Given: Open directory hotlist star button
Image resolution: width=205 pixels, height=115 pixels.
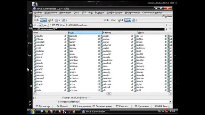Looking at the screenshot, I should pyautogui.click(x=167, y=29).
